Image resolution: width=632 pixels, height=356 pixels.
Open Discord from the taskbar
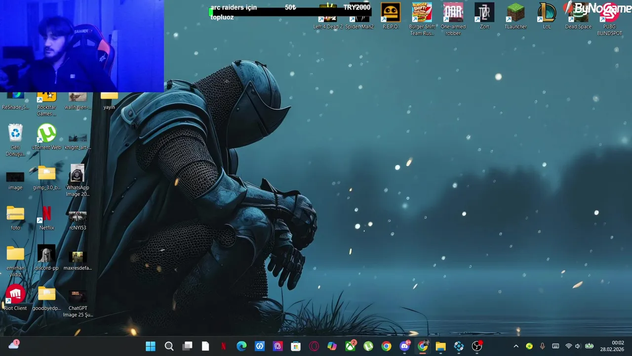point(404,346)
